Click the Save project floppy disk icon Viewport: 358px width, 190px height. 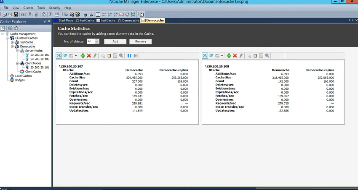click(x=16, y=15)
